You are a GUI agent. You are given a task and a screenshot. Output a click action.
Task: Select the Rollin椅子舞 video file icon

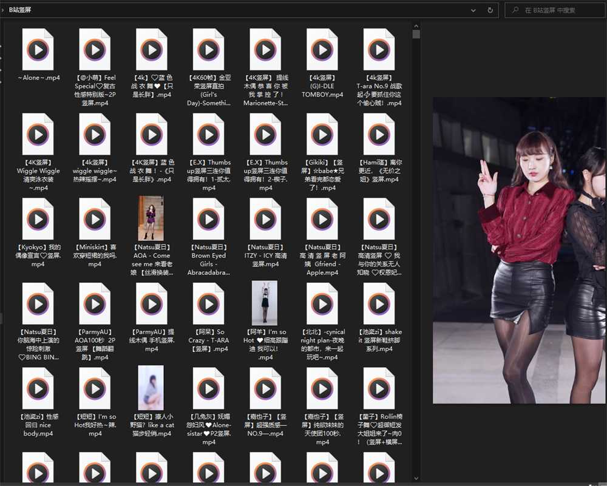pyautogui.click(x=379, y=388)
